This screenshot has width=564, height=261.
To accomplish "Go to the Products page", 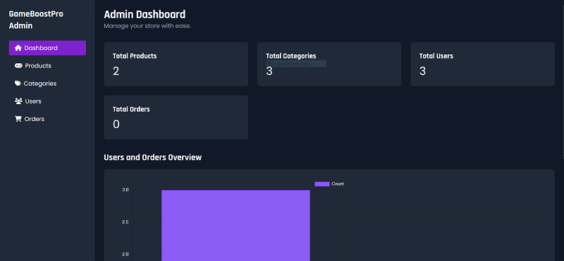I will point(47,65).
